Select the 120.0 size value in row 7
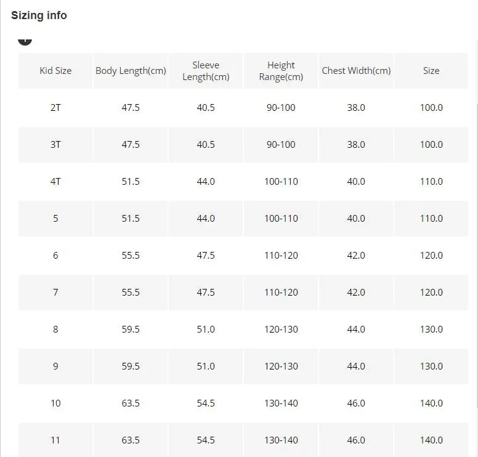 (431, 293)
